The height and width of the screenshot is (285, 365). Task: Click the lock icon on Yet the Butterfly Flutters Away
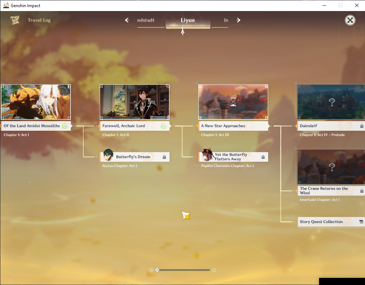263,157
